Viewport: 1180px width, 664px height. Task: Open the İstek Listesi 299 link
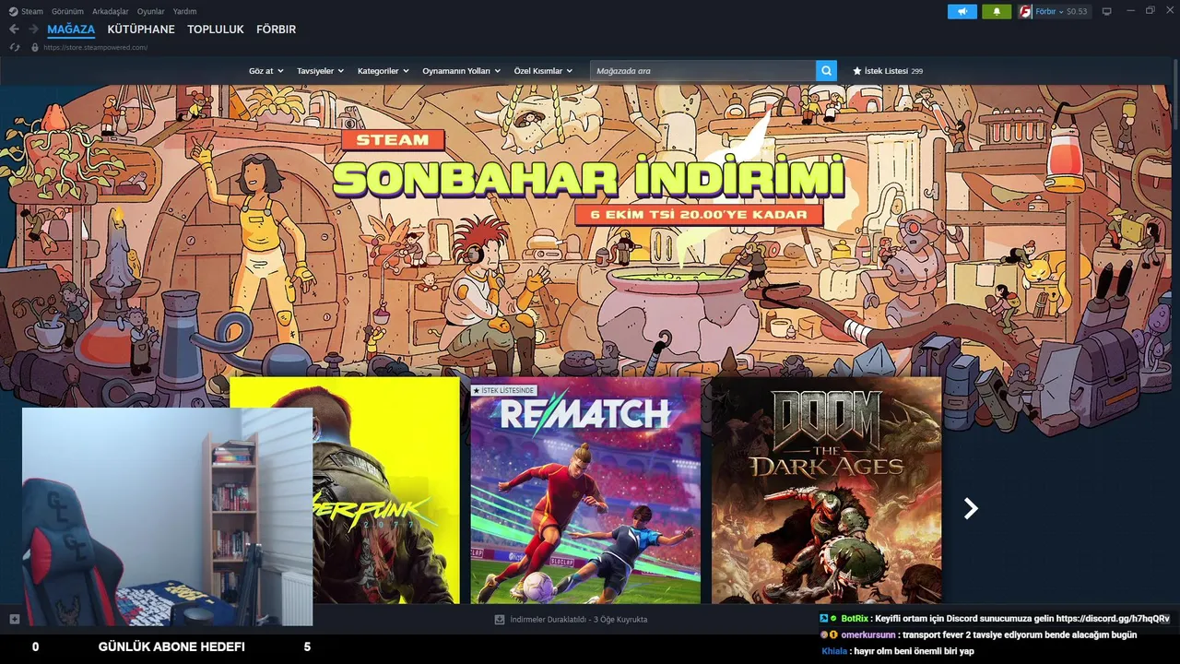point(887,71)
